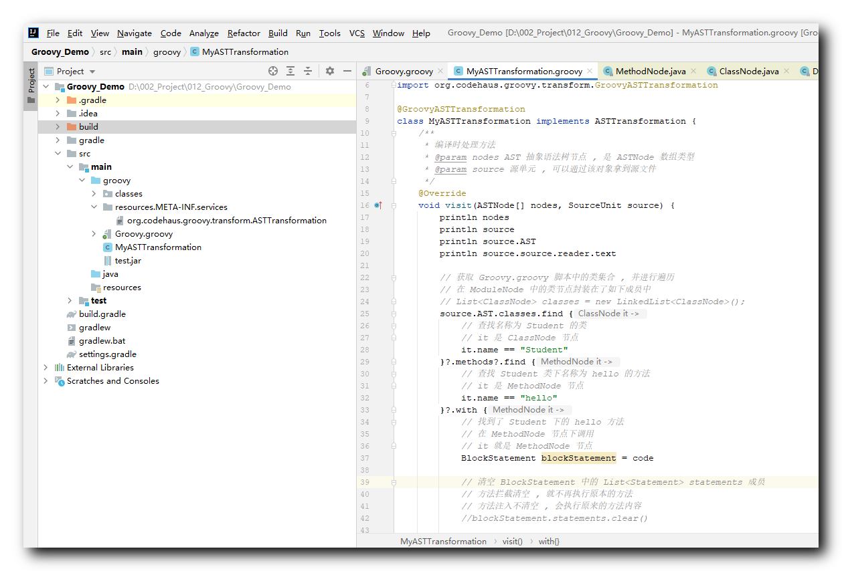Click the blockStatement variable on line 37

[578, 458]
